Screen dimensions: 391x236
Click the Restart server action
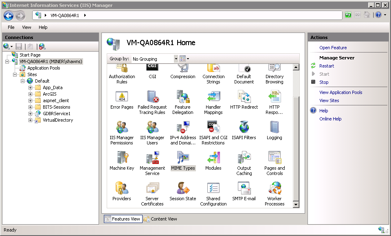click(327, 66)
